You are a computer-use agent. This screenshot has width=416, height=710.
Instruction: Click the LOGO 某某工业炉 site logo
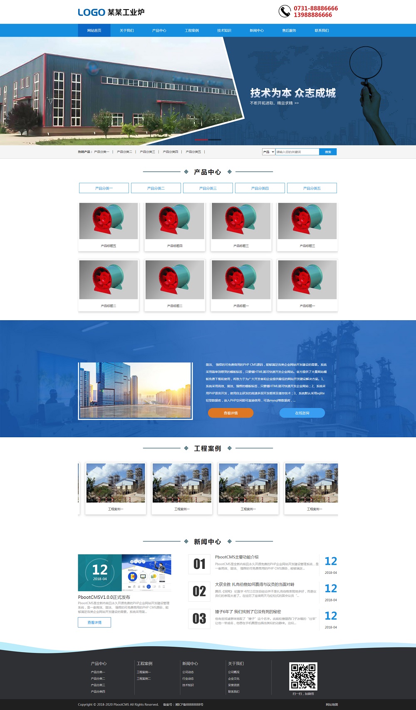coord(111,12)
